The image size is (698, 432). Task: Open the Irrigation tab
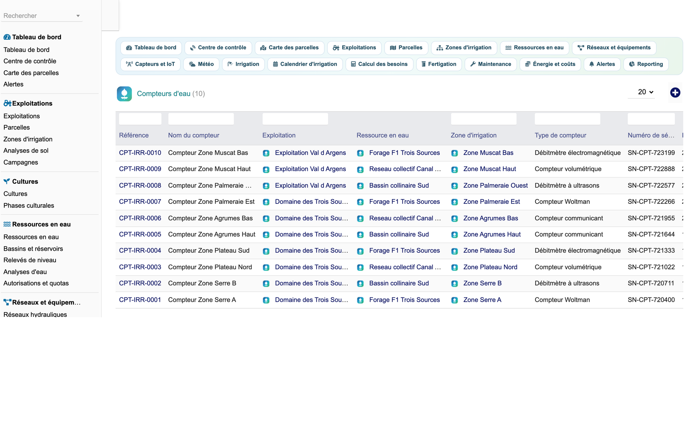243,64
